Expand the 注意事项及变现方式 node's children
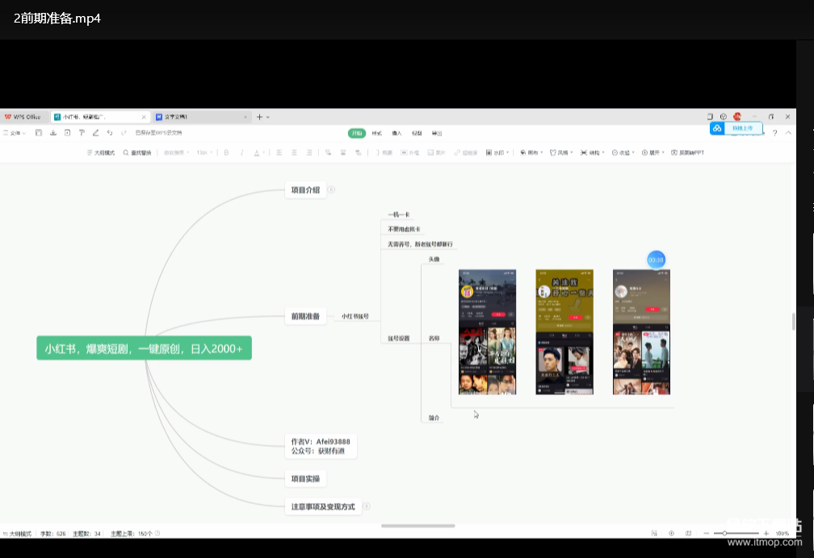The image size is (814, 558). click(367, 506)
